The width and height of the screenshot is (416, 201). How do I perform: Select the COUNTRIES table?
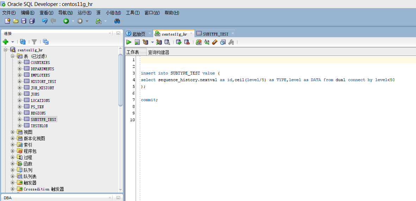click(x=40, y=63)
